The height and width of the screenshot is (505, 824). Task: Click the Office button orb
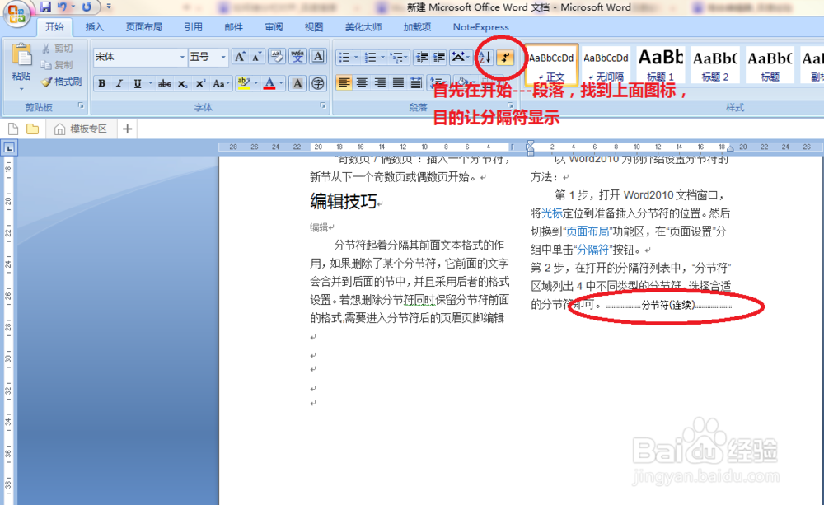(x=16, y=14)
